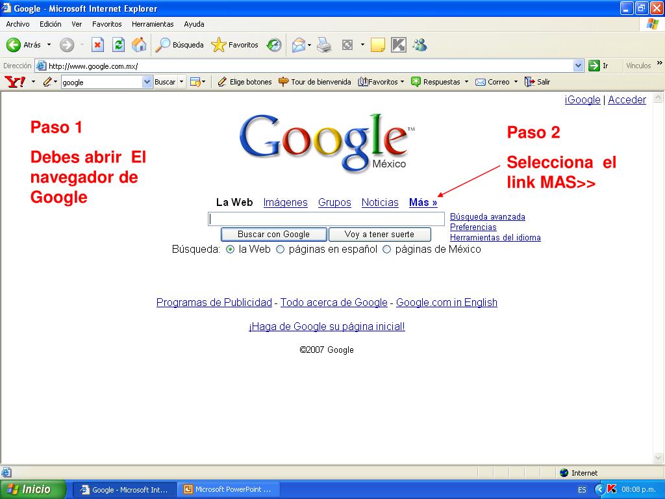Open Búsqueda avanzada link
The image size is (665, 499).
[x=487, y=217]
